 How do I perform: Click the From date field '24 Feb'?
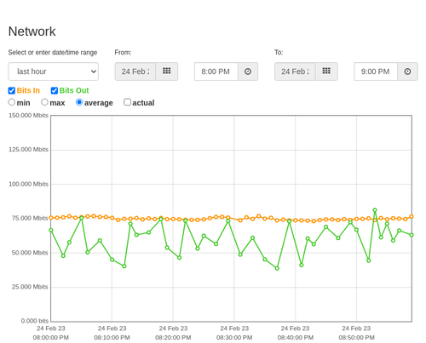tap(135, 71)
